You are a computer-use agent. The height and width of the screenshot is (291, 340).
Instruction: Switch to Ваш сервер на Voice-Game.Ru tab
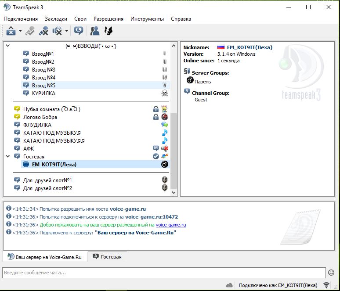45,257
